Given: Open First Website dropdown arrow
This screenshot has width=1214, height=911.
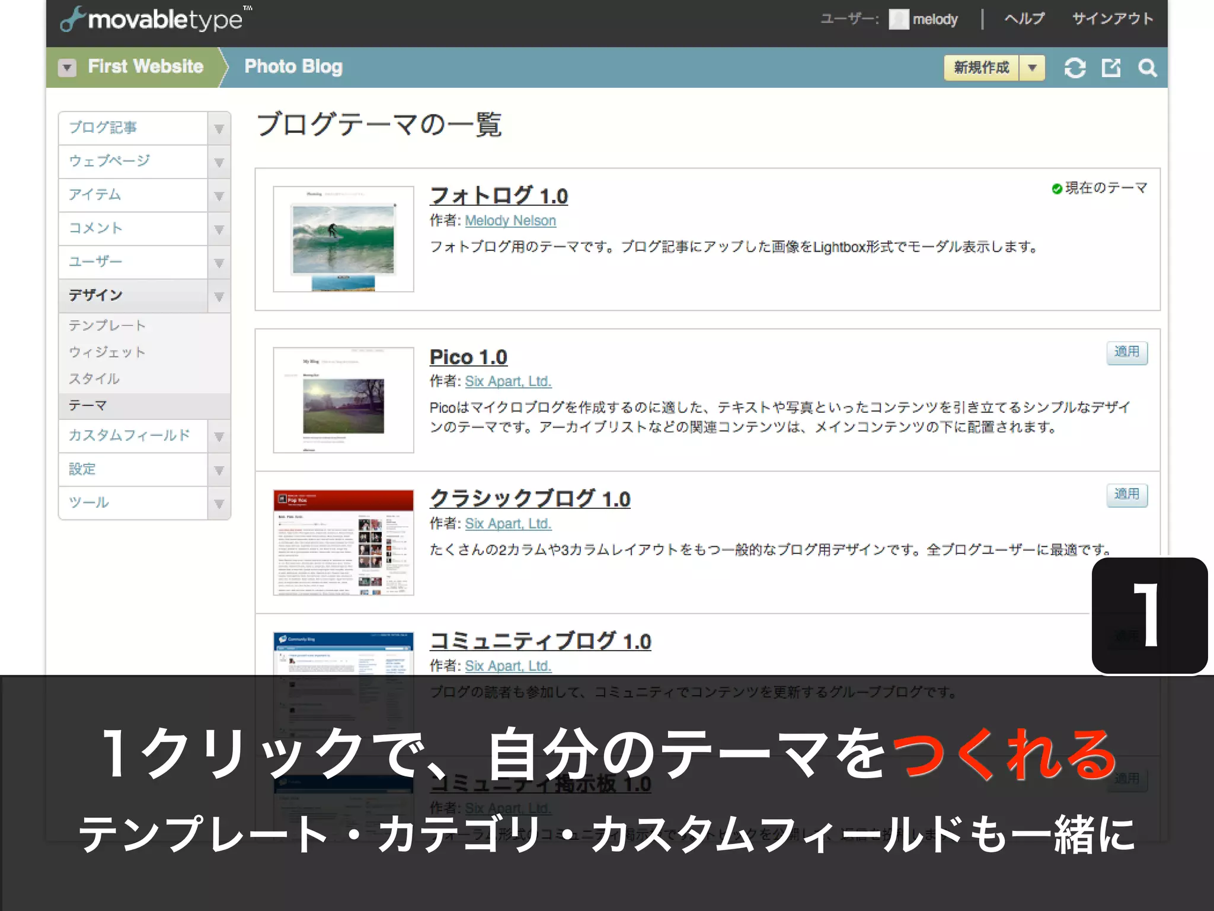Looking at the screenshot, I should 67,68.
